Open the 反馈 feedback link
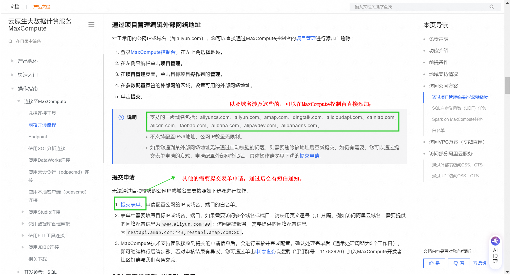510x275 pixels. click(x=480, y=263)
